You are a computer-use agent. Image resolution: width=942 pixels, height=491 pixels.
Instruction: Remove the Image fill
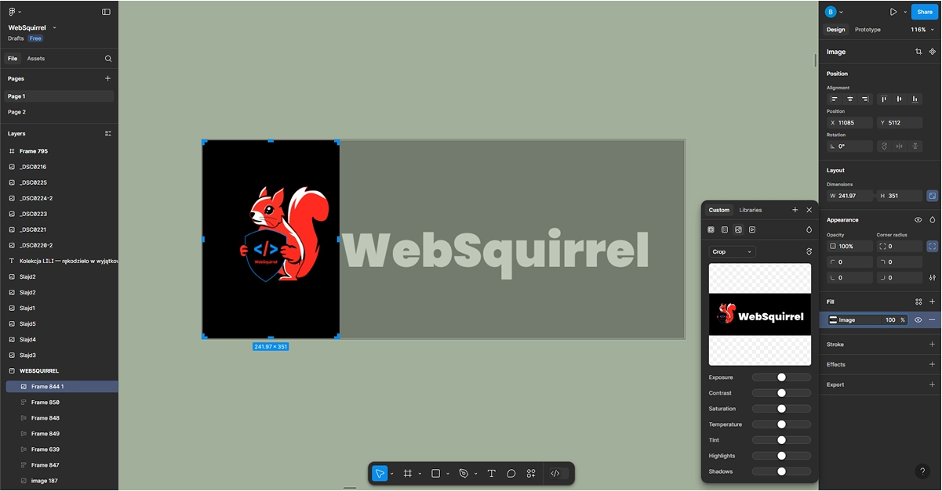point(933,320)
